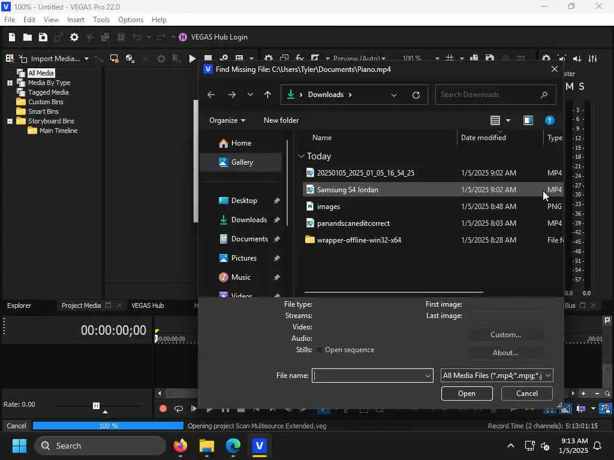Open the recent locations chevron in dialog
This screenshot has width=614, height=460.
pyautogui.click(x=250, y=95)
